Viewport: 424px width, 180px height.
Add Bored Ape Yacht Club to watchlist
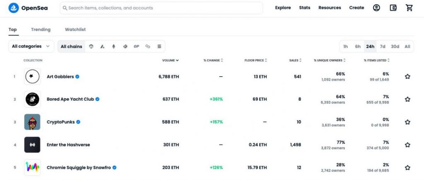pos(407,99)
